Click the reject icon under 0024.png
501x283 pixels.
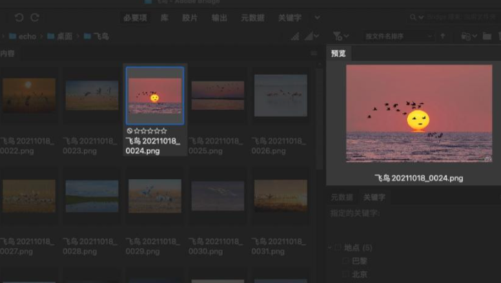coord(130,131)
